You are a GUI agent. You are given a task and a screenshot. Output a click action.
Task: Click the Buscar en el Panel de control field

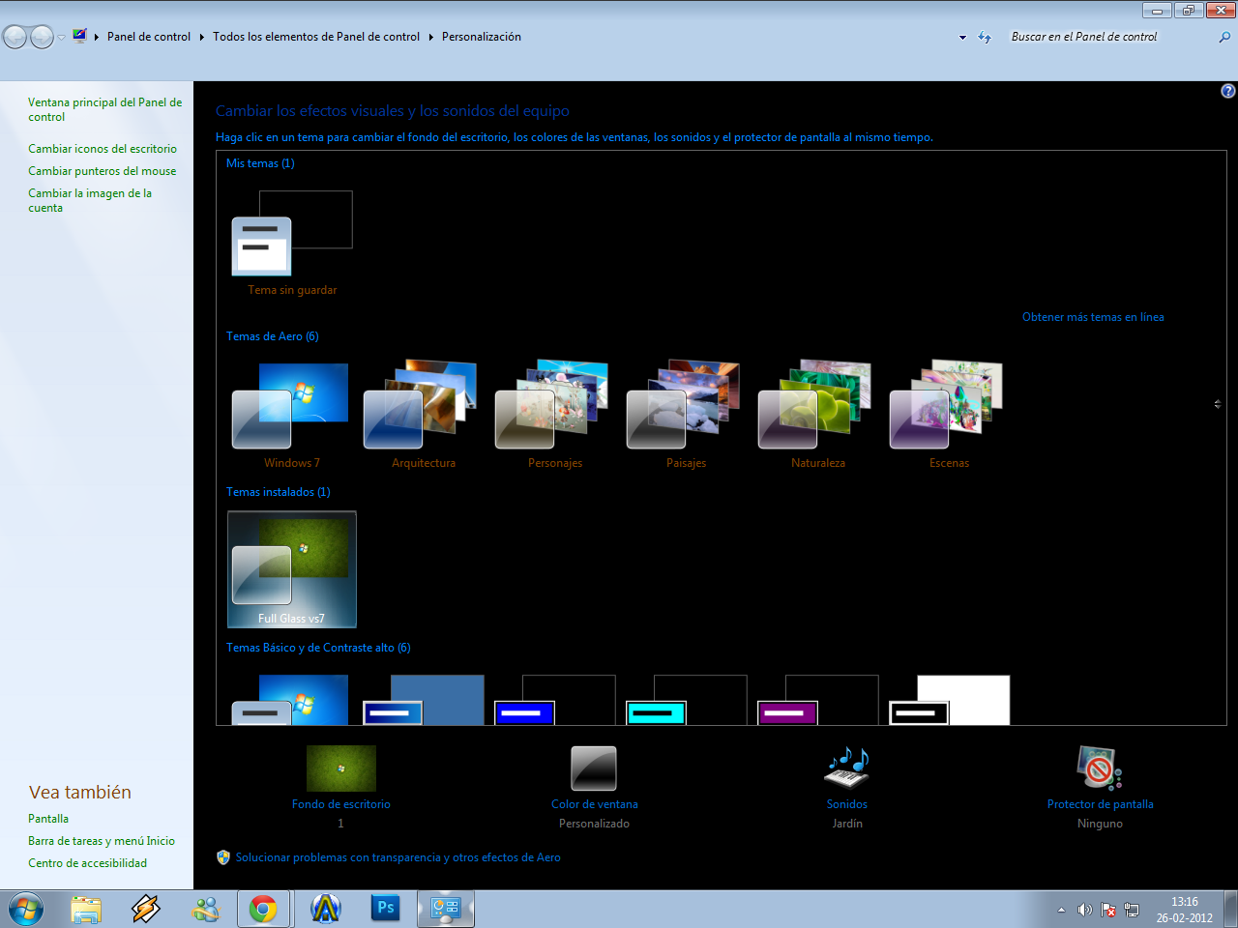[x=1110, y=37]
